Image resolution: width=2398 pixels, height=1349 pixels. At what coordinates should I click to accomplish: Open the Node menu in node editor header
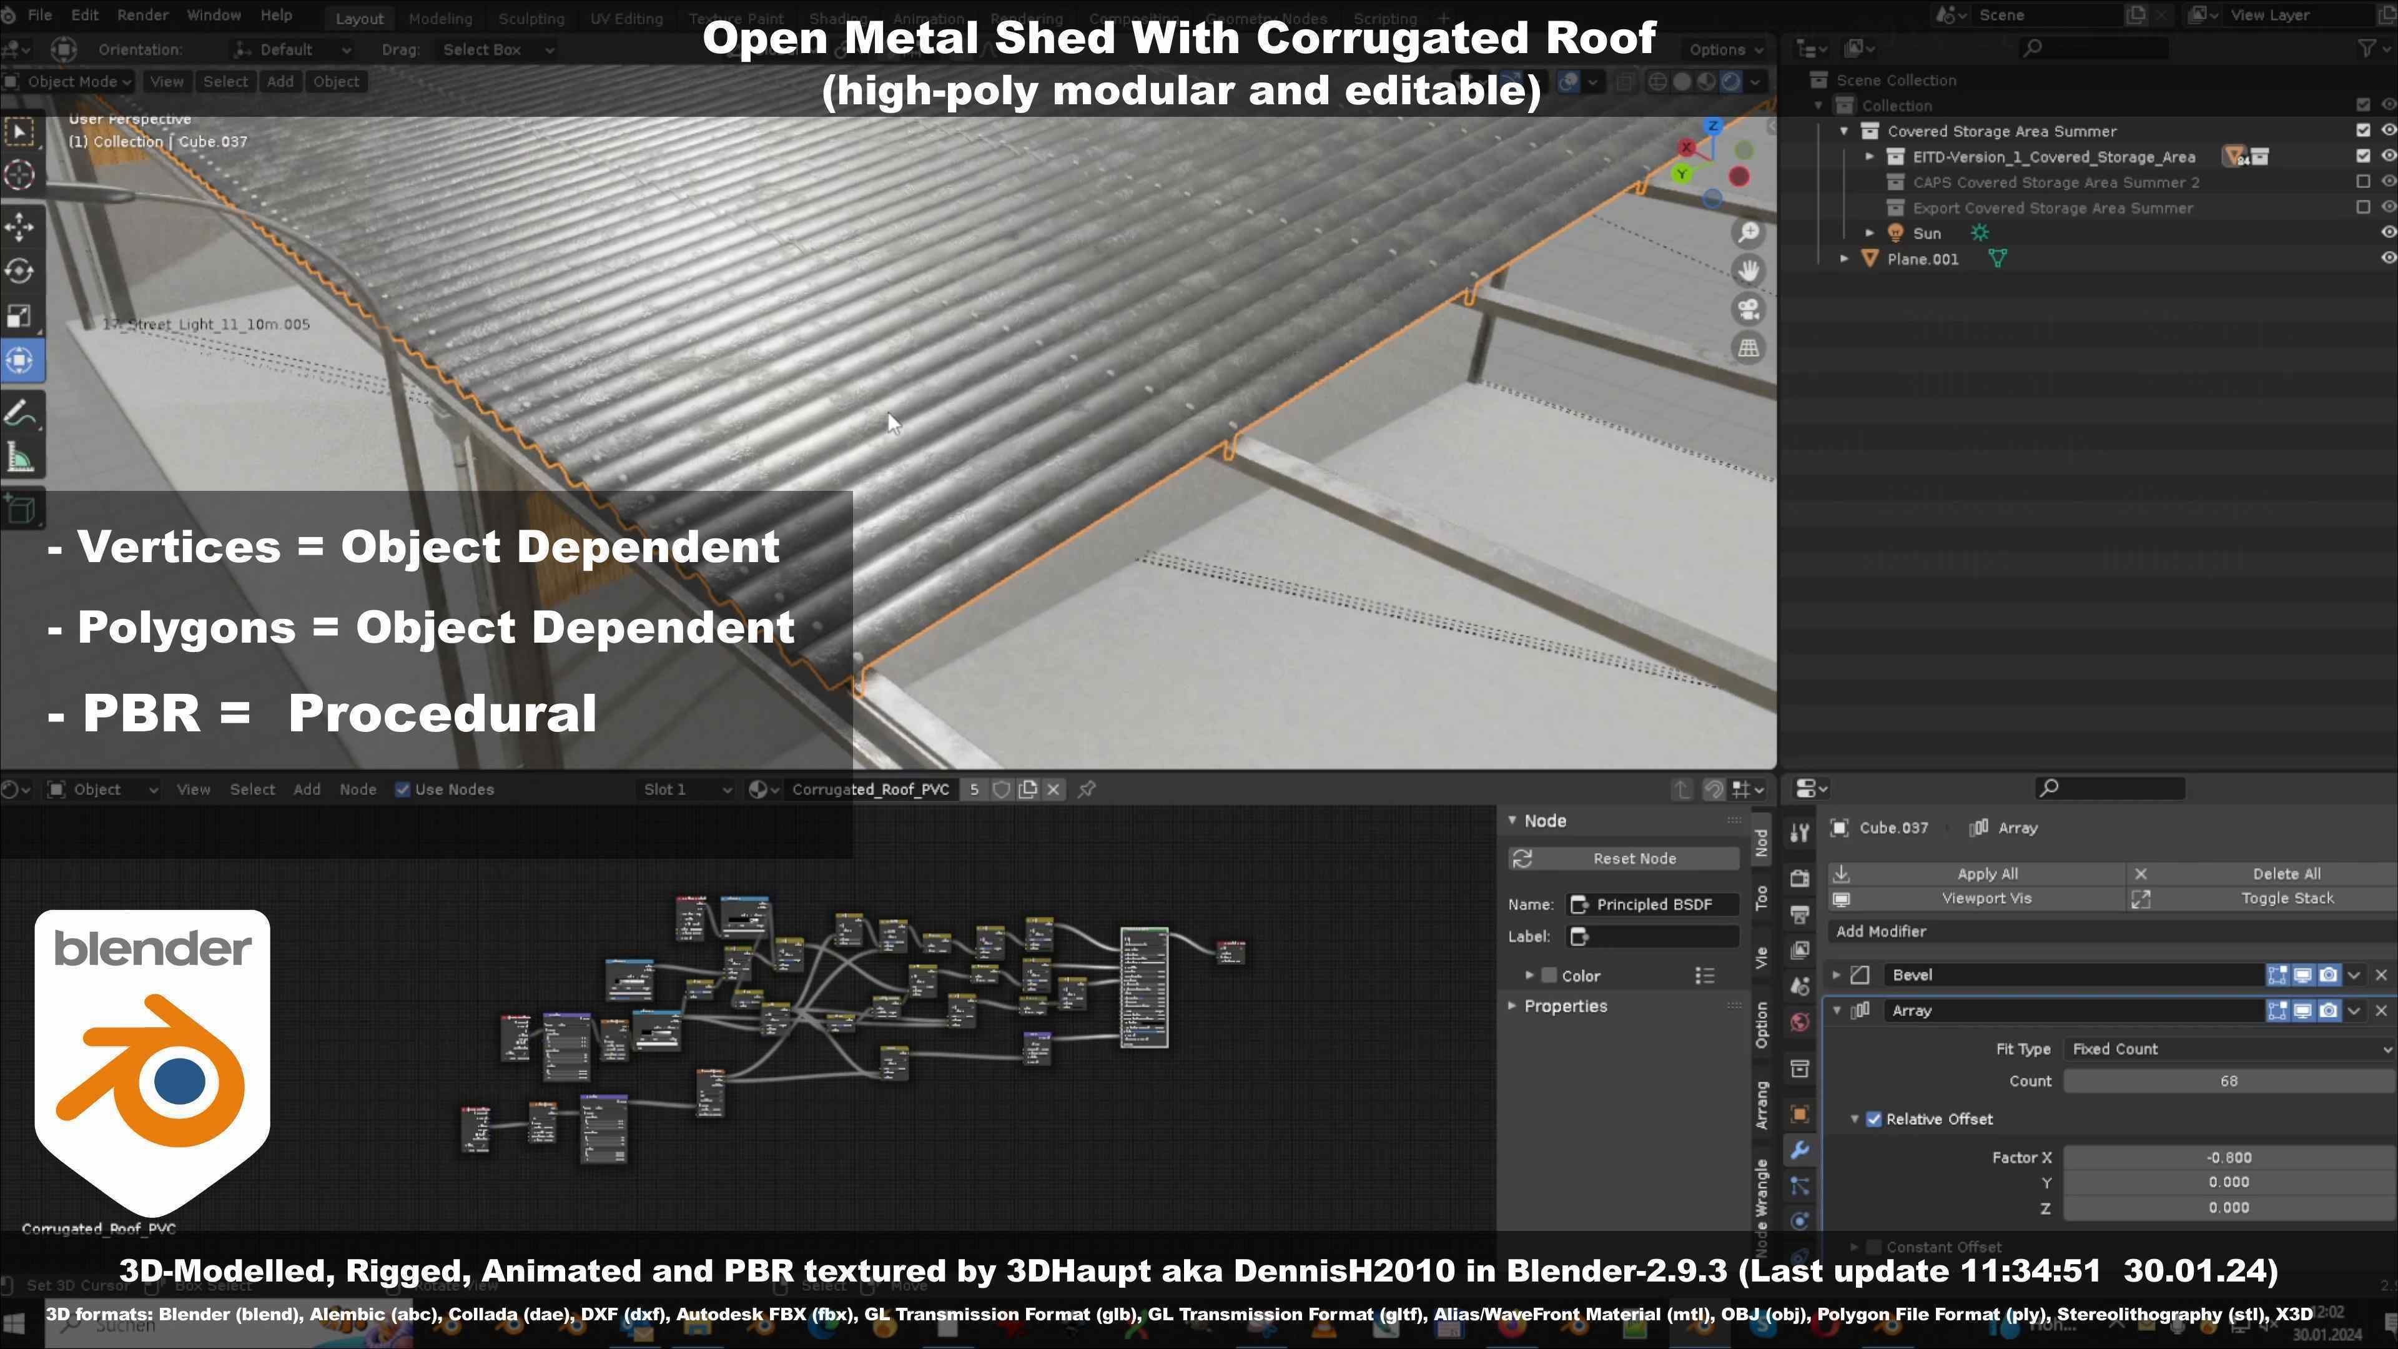coord(357,789)
